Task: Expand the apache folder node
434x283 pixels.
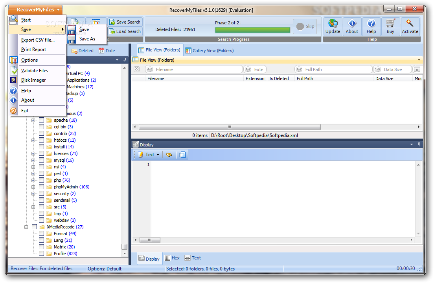Action: tap(33, 120)
